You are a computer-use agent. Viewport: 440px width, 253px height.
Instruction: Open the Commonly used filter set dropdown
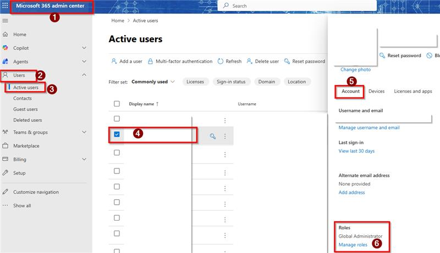(153, 82)
